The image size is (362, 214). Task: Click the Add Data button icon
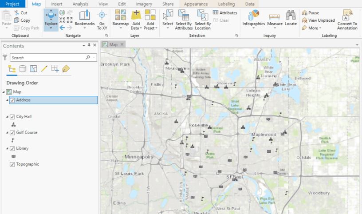point(136,15)
